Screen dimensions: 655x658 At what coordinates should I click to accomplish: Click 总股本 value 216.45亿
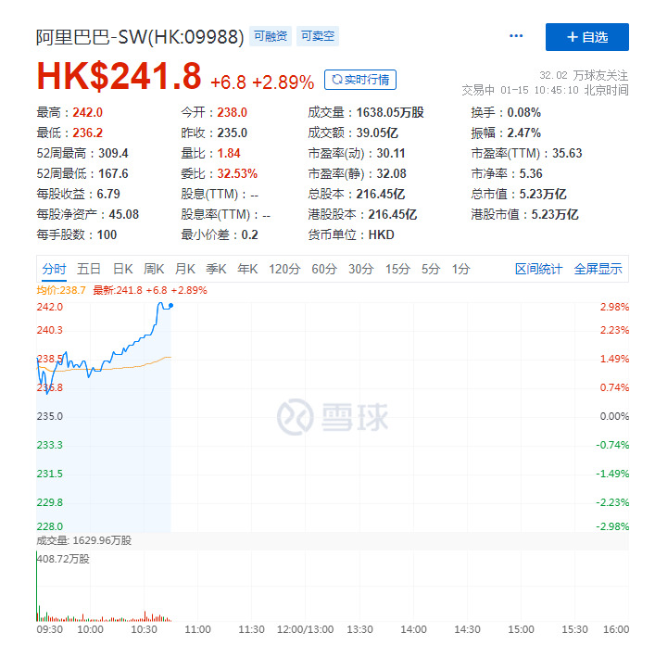click(x=381, y=194)
